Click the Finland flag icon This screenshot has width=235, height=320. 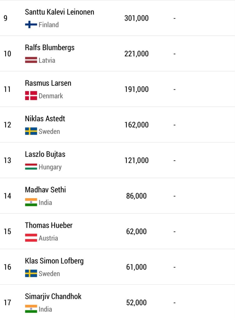tap(31, 25)
